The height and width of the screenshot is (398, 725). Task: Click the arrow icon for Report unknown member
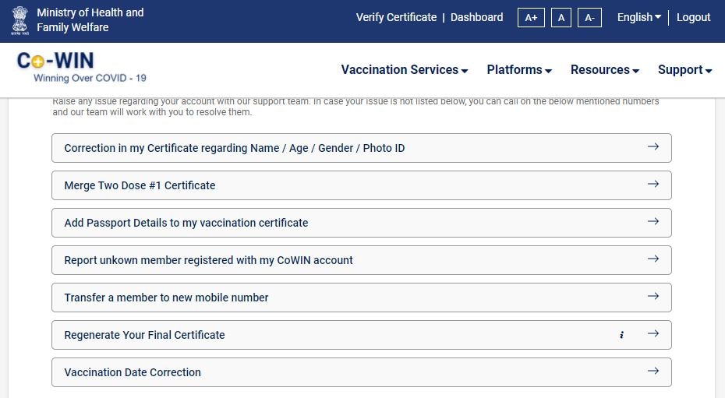(652, 259)
